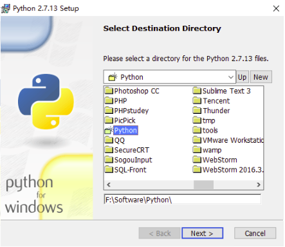The height and width of the screenshot is (247, 285).
Task: Select the 'tmp' folder name
Action: [x=208, y=120]
